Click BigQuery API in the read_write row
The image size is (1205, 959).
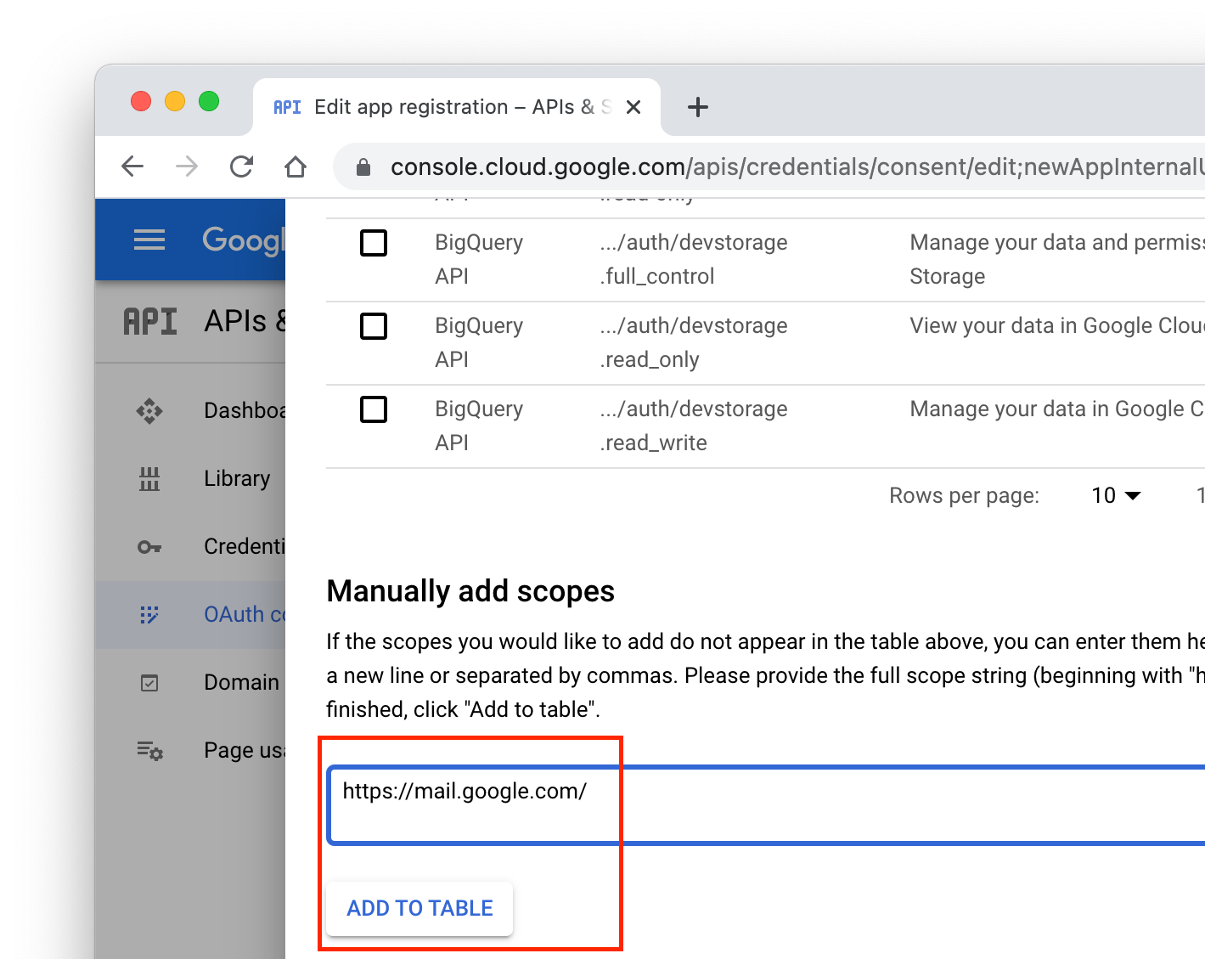[479, 426]
